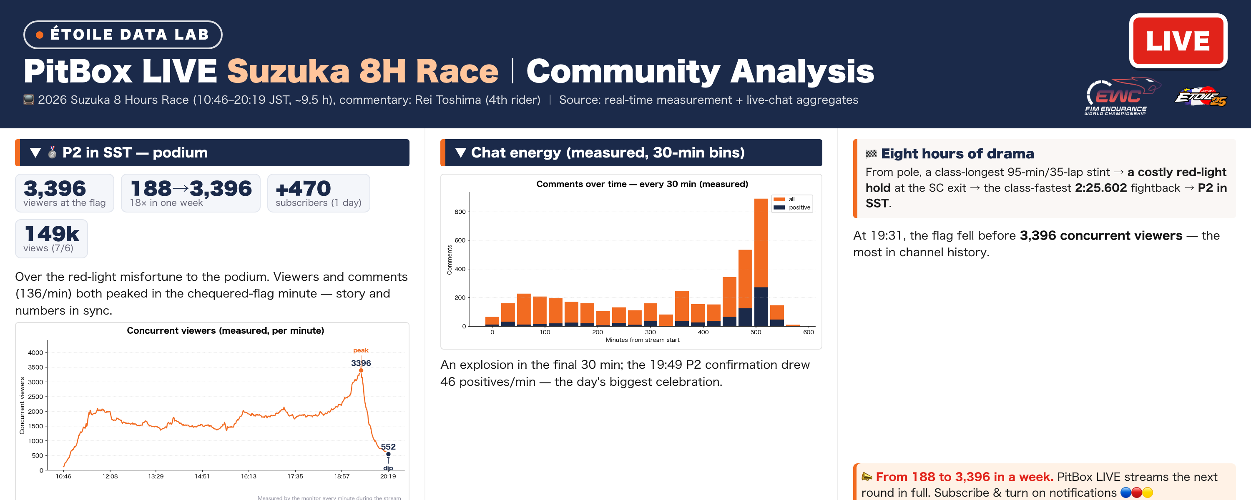Screen dimensions: 1251x500
Task: Click 'Concurrent viewers (measured, per minute)' chart title
Action: pyautogui.click(x=225, y=330)
